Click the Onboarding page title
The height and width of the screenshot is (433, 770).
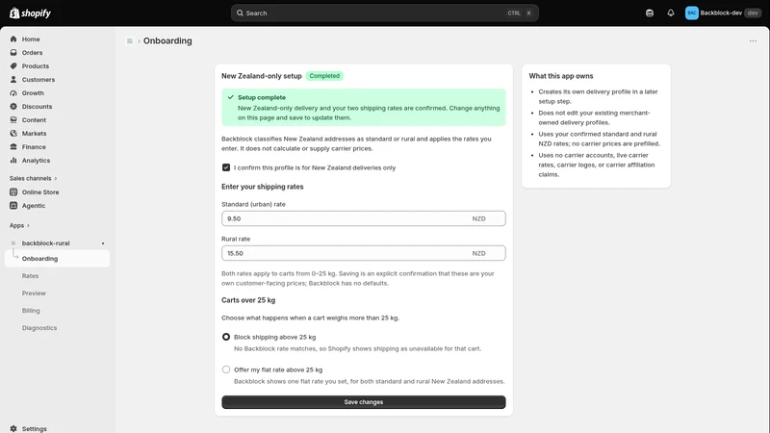coord(167,40)
